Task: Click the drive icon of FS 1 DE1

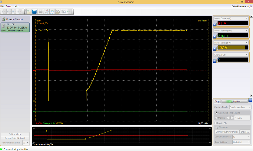Action: pos(3,26)
